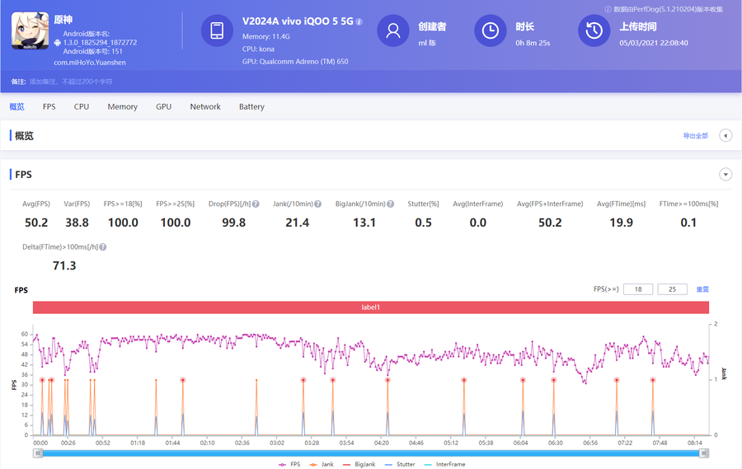742x469 pixels.
Task: Switch to the CPU tab
Action: click(82, 106)
